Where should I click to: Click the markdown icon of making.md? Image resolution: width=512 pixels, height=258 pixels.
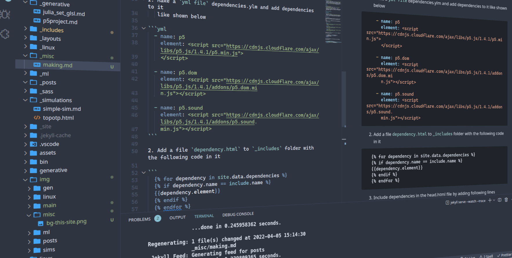coord(37,65)
